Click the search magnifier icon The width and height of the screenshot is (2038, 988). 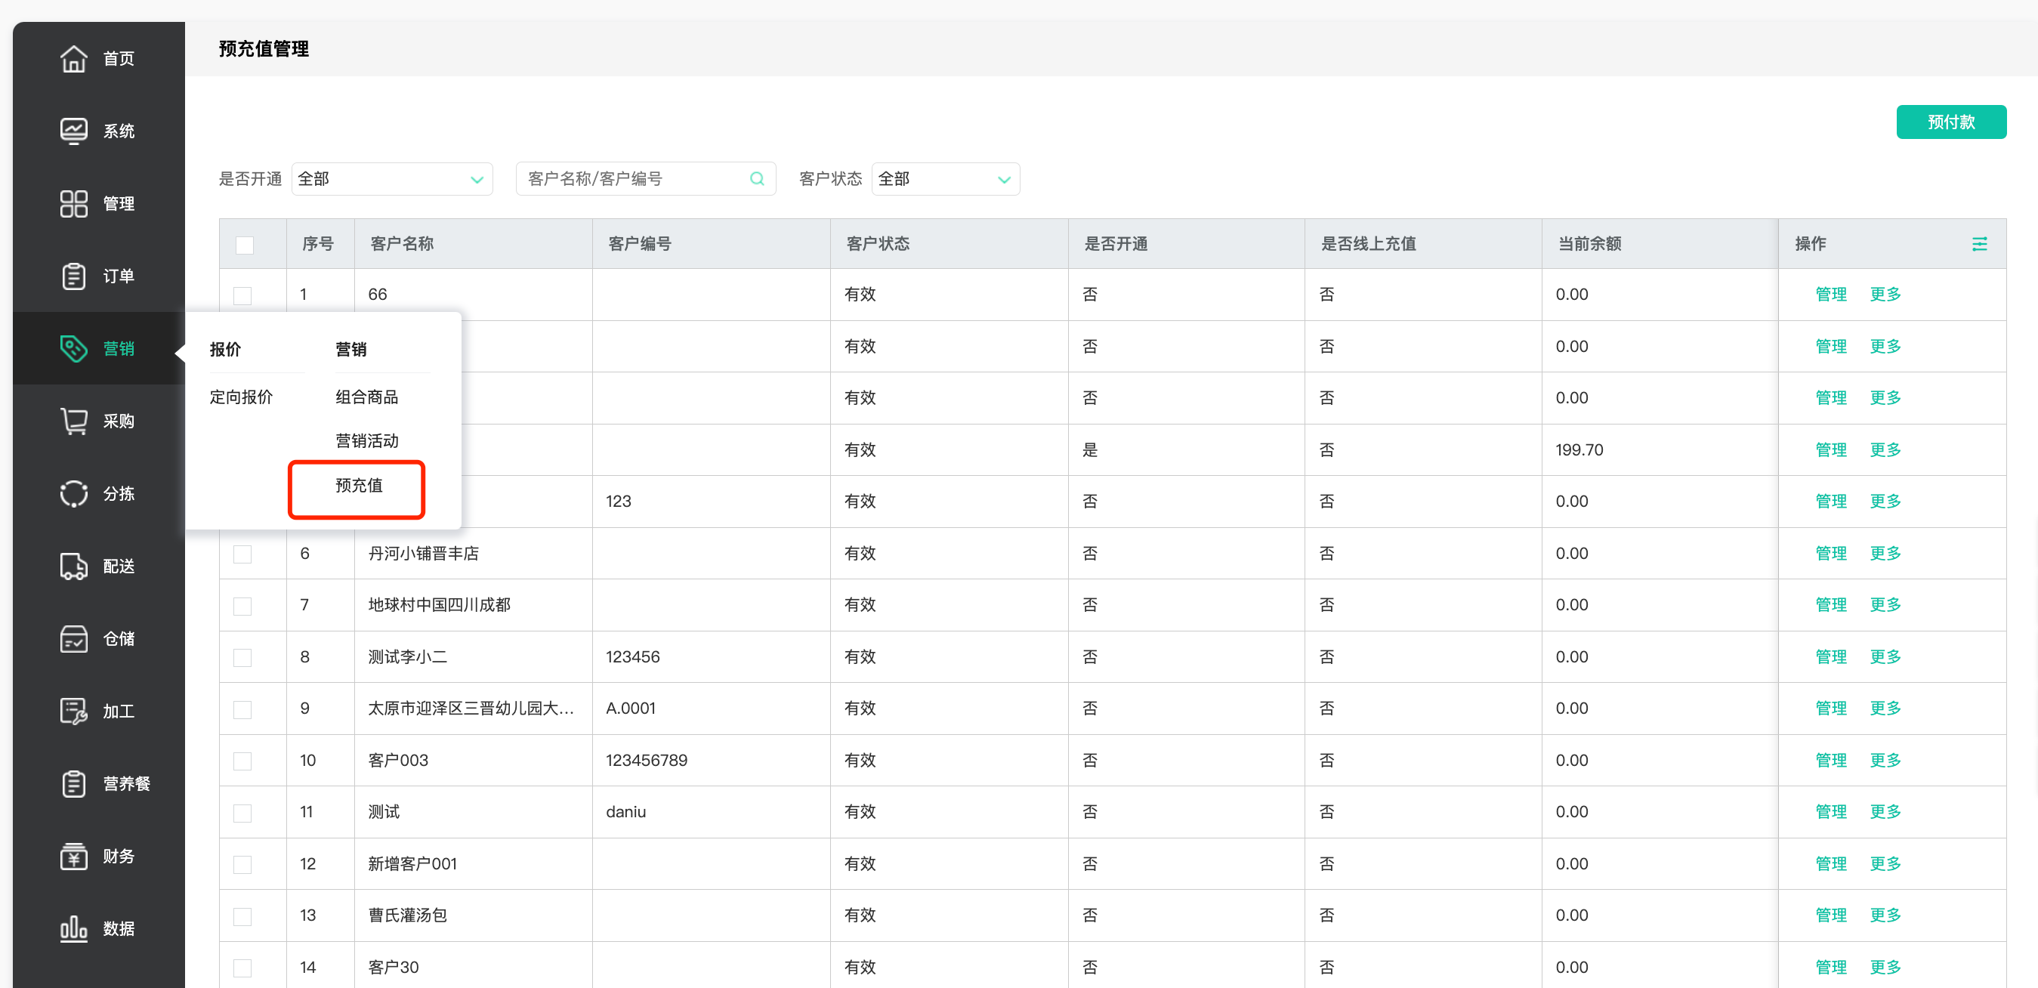point(756,179)
